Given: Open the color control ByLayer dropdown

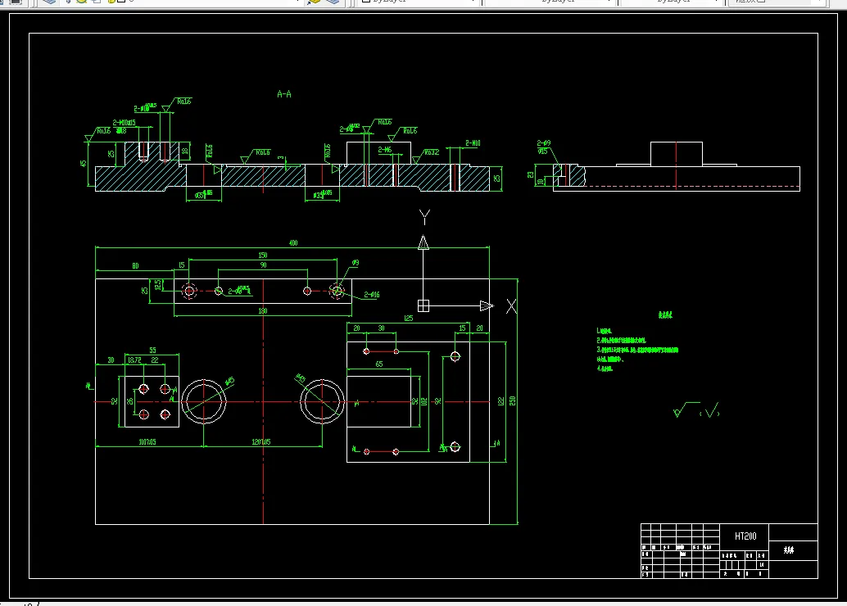Looking at the screenshot, I should coord(419,2).
